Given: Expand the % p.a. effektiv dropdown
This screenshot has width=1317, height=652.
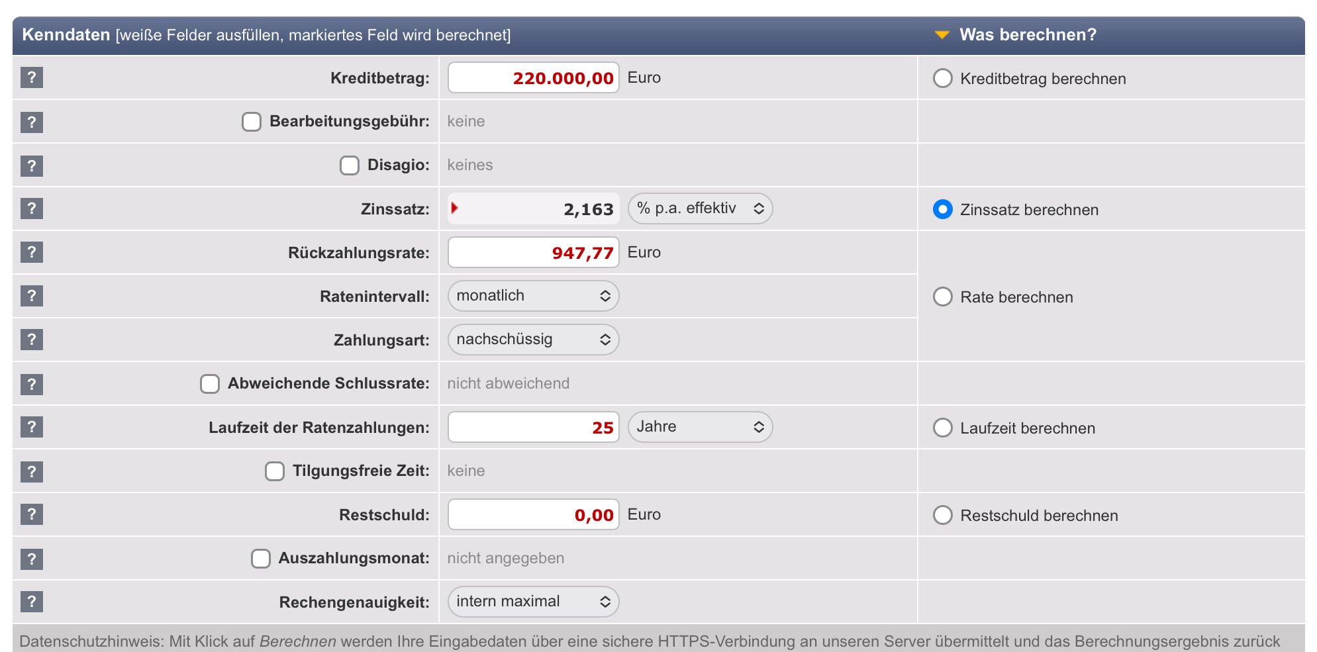Looking at the screenshot, I should coord(700,209).
